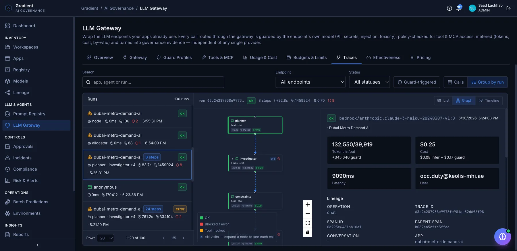Click the Gradient breadcrumb link

coord(90,8)
